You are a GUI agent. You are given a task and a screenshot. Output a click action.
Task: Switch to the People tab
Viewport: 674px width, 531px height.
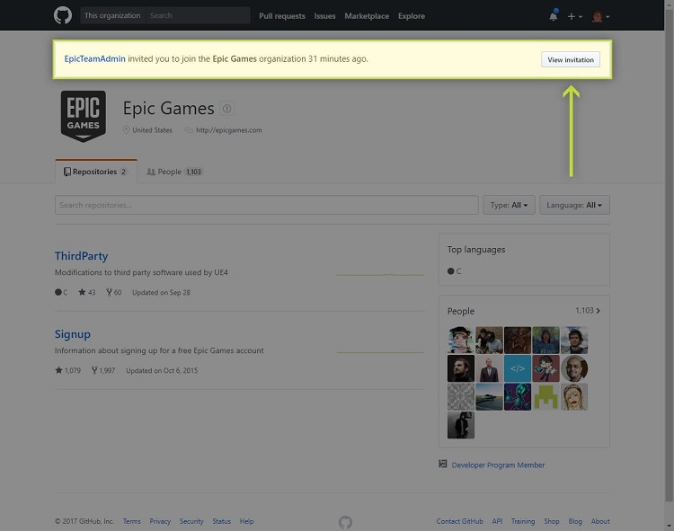pos(174,172)
